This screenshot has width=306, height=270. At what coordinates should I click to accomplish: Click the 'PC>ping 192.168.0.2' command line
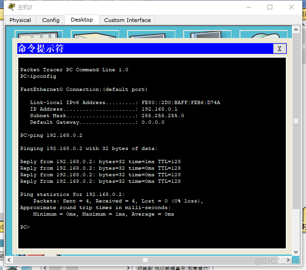52,135
